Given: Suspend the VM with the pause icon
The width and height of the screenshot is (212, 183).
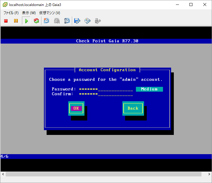Looking at the screenshot, I should (x=16, y=21).
